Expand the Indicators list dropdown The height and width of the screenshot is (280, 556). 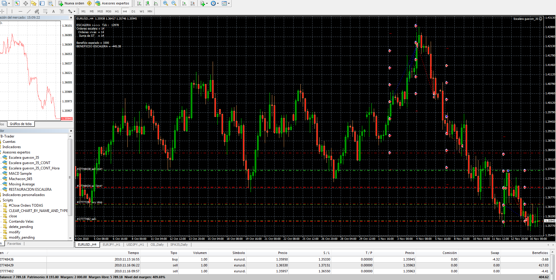click(x=207, y=4)
